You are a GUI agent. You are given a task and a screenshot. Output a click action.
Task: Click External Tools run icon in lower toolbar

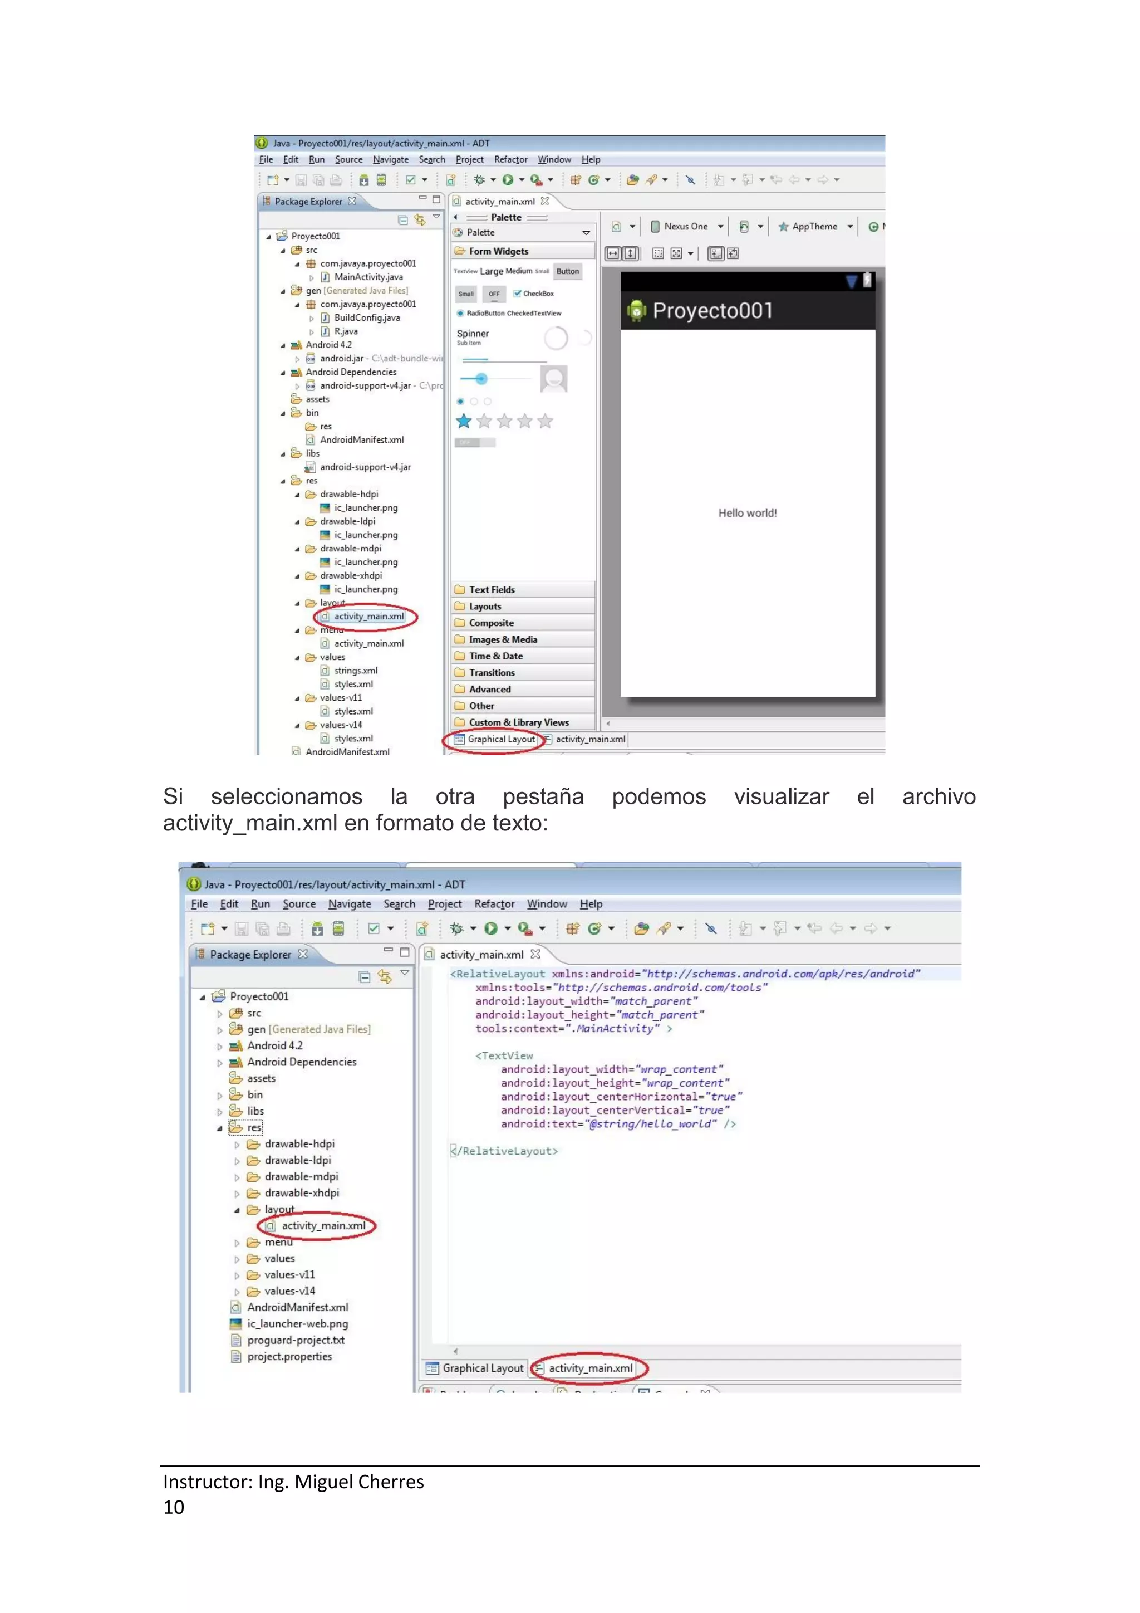[524, 928]
